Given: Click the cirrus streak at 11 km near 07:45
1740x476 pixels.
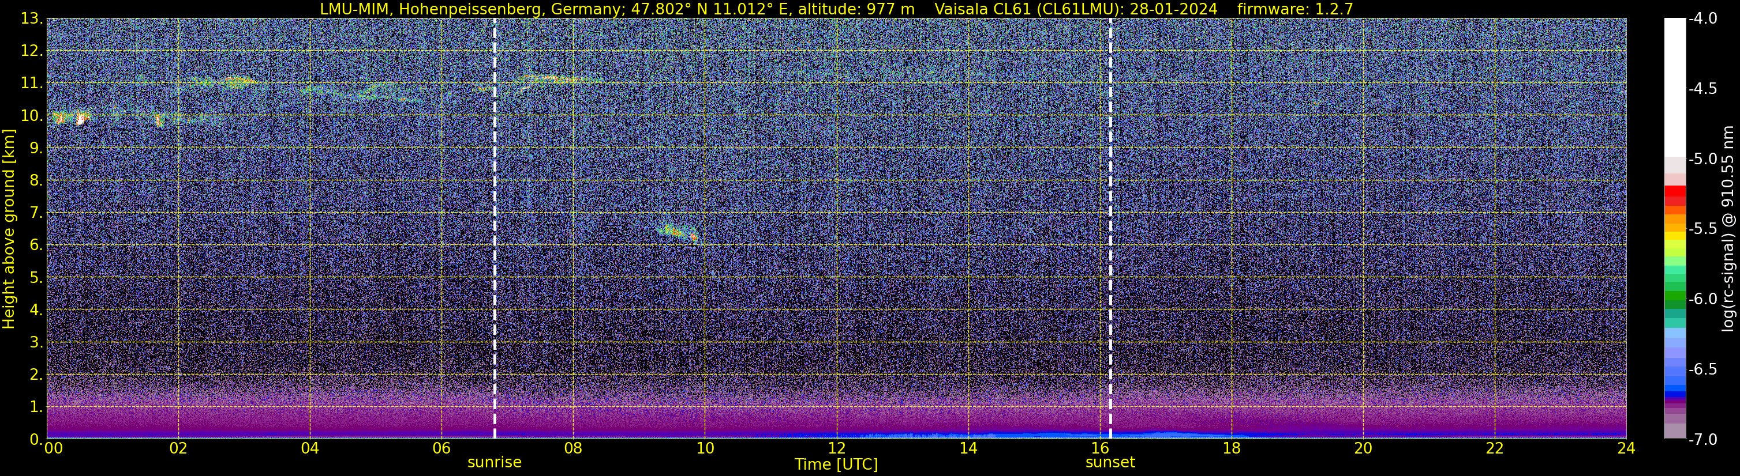Looking at the screenshot, I should [555, 80].
